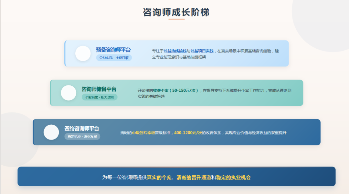Click the 中级到专家级 highlighted text
The width and height of the screenshot is (349, 194).
143,133
